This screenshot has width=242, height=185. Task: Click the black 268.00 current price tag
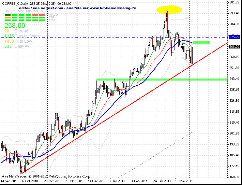tap(234, 46)
